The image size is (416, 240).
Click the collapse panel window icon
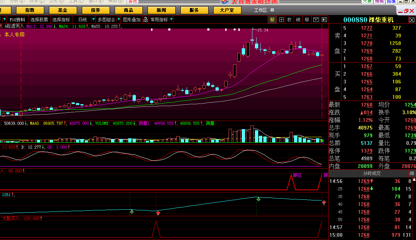(x=316, y=20)
